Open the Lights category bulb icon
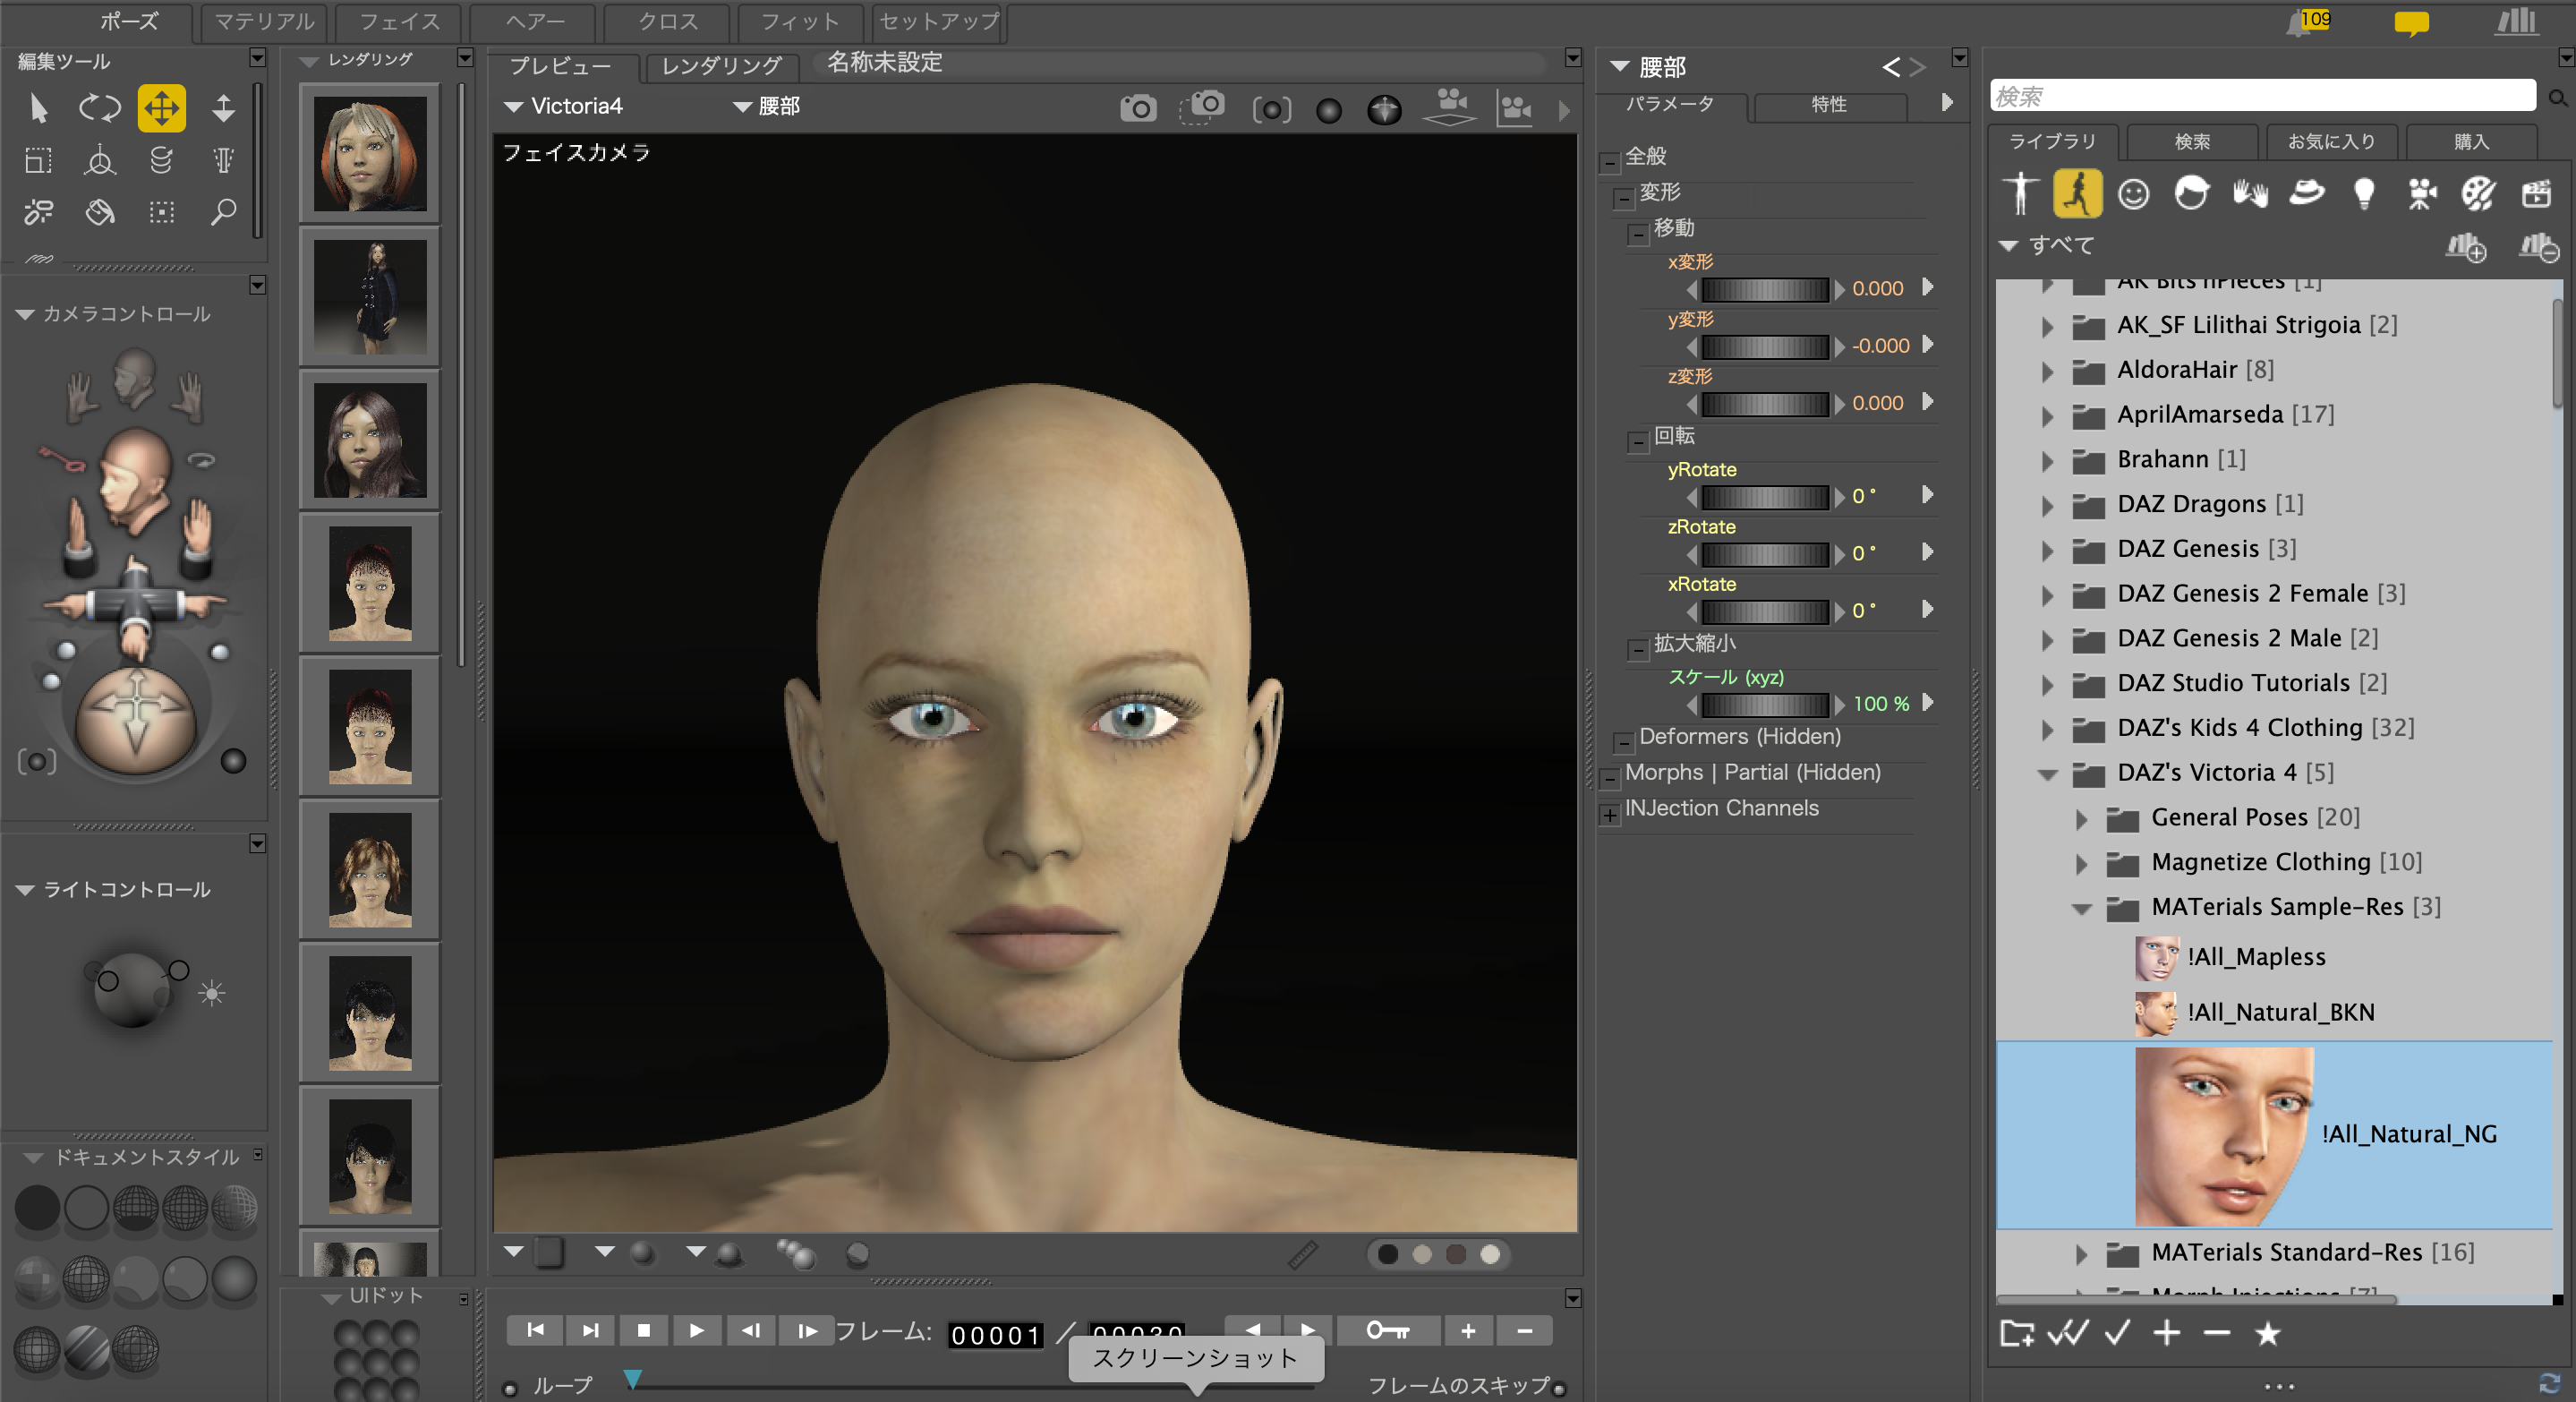Screen dimensions: 2576x1402 (2363, 193)
